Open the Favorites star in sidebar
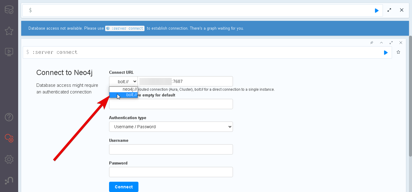The image size is (412, 192). [9, 31]
